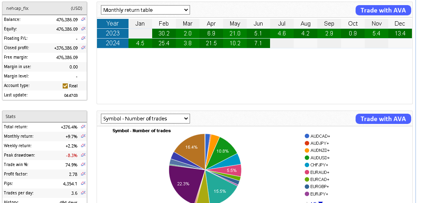This screenshot has width=423, height=203.
Task: Click the Feb 2023 30.2 return cell
Action: click(x=164, y=33)
